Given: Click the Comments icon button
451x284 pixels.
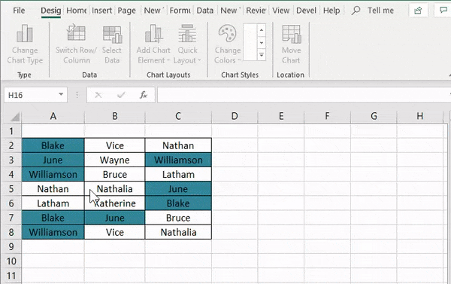Looking at the screenshot, I should pos(443,11).
